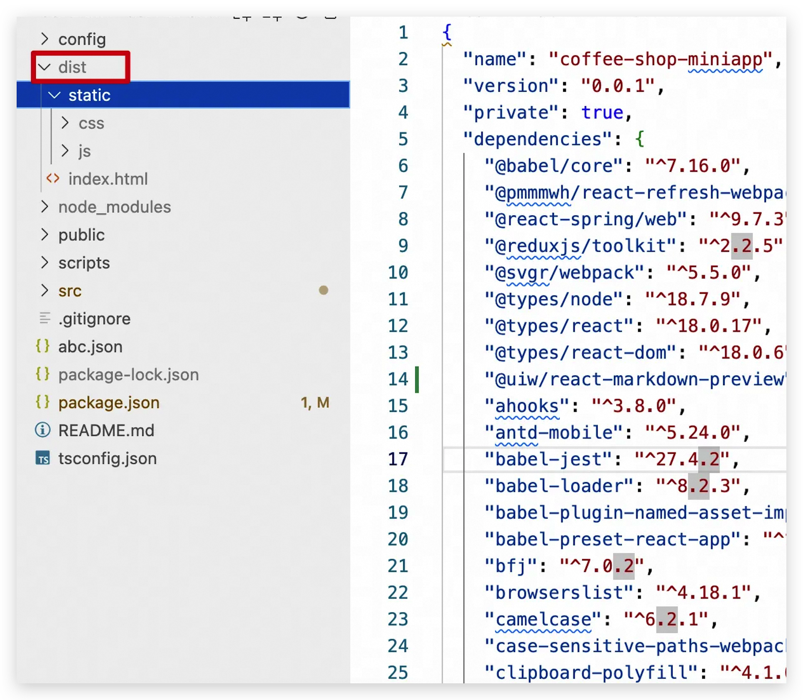Click the TS icon beside tsconfig.json
The width and height of the screenshot is (803, 700).
click(x=43, y=458)
